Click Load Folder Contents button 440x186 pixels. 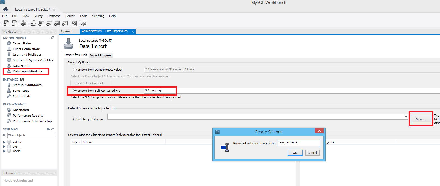point(90,83)
